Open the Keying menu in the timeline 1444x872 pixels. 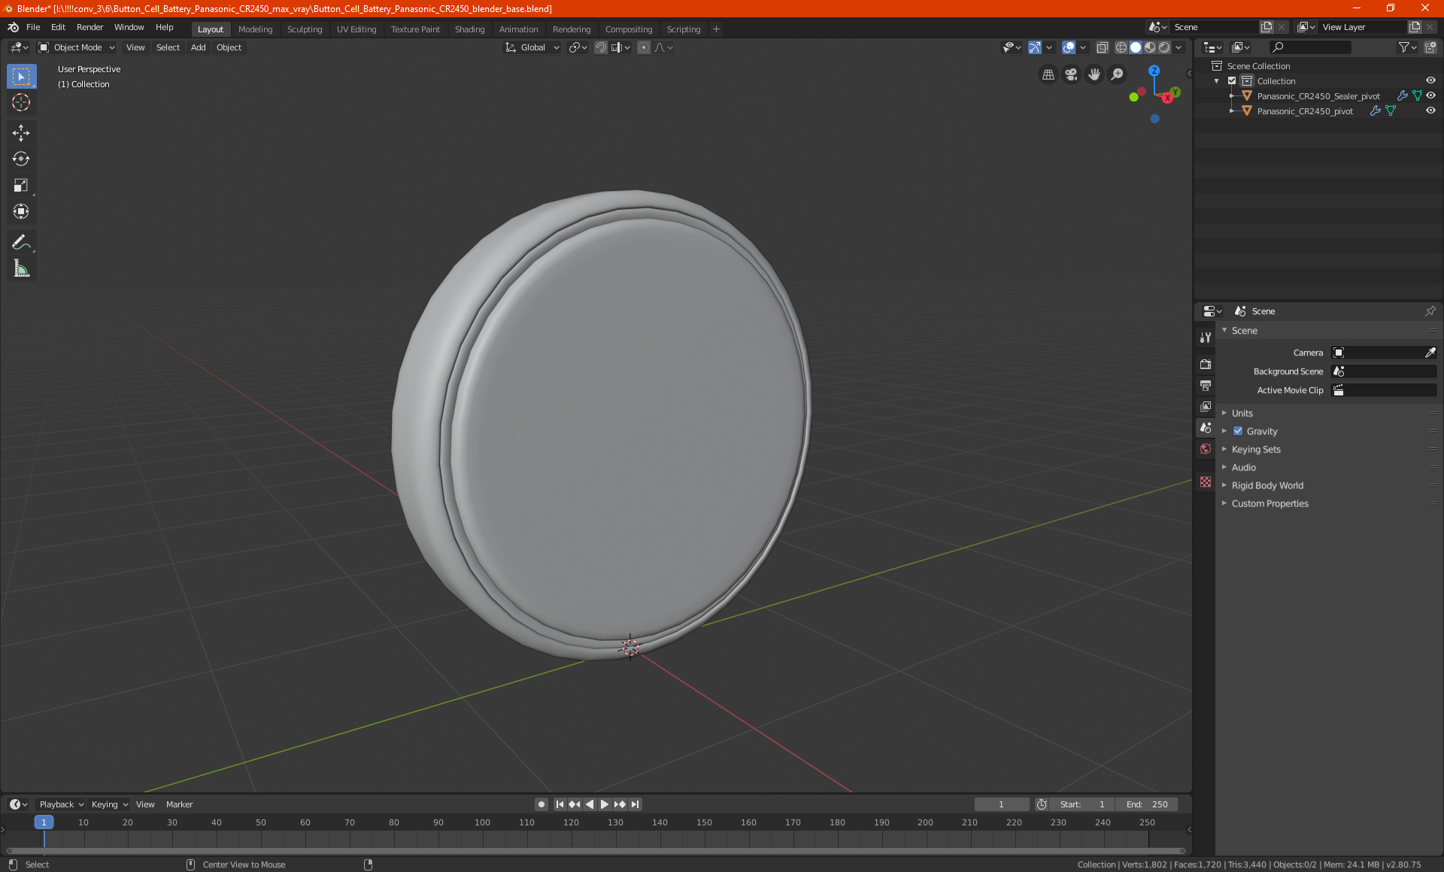[x=109, y=804]
